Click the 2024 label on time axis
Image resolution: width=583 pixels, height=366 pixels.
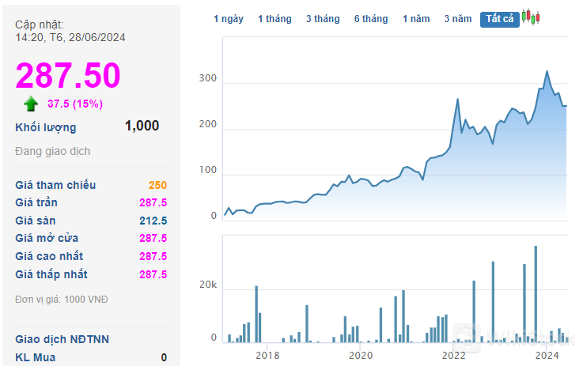coord(547,356)
